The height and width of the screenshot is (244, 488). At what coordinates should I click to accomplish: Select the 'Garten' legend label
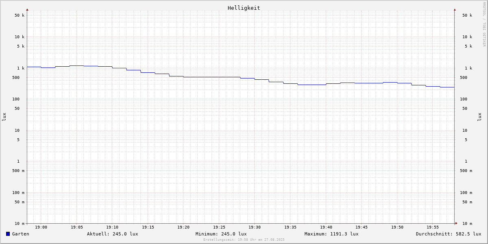(21, 234)
